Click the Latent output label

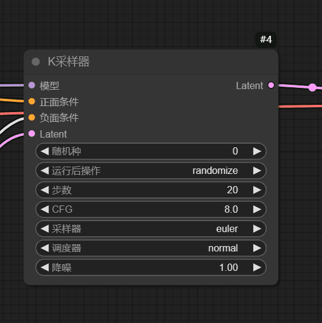pos(250,85)
